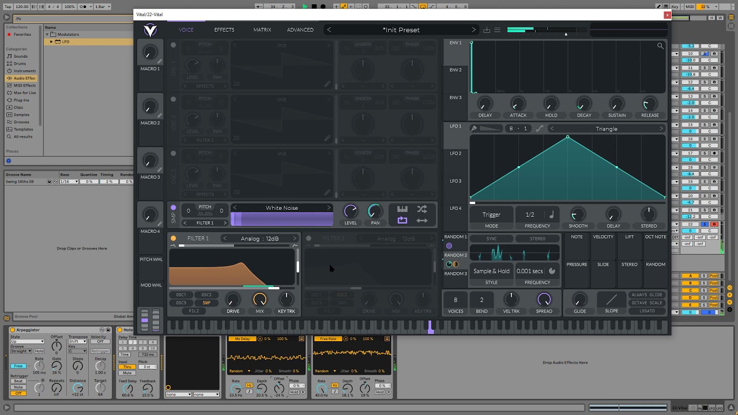Toggle the SMP sampler power button
The image size is (738, 415).
tap(173, 207)
